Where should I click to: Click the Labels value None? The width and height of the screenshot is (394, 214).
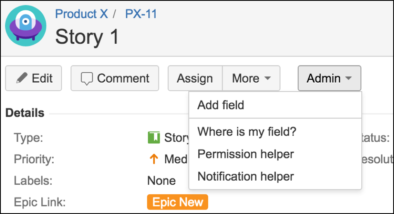coord(161,181)
